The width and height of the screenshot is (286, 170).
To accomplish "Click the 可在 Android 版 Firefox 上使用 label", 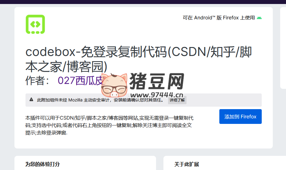I will [x=219, y=18].
